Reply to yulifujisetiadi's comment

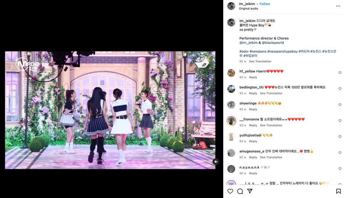tap(253, 141)
